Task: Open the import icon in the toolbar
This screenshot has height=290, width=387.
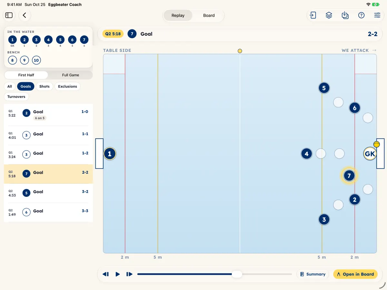Action: point(313,15)
